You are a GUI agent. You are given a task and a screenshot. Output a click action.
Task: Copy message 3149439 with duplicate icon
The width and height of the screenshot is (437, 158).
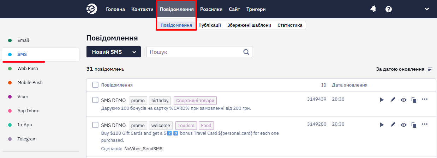[x=414, y=100]
